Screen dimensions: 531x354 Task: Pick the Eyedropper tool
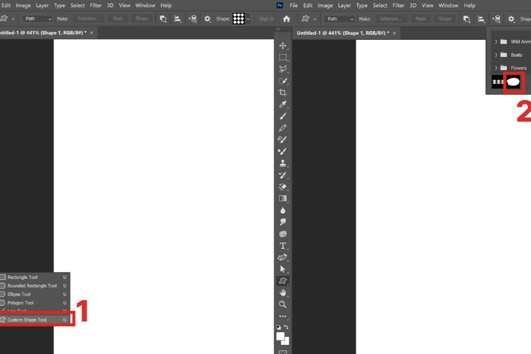pyautogui.click(x=283, y=105)
